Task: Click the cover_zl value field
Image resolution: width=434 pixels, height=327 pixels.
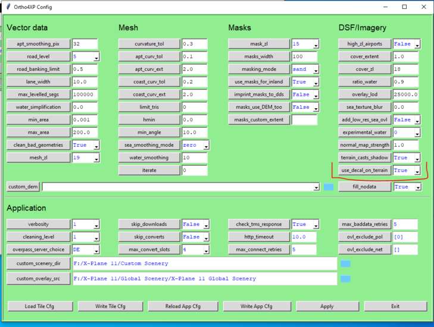Action: point(405,69)
